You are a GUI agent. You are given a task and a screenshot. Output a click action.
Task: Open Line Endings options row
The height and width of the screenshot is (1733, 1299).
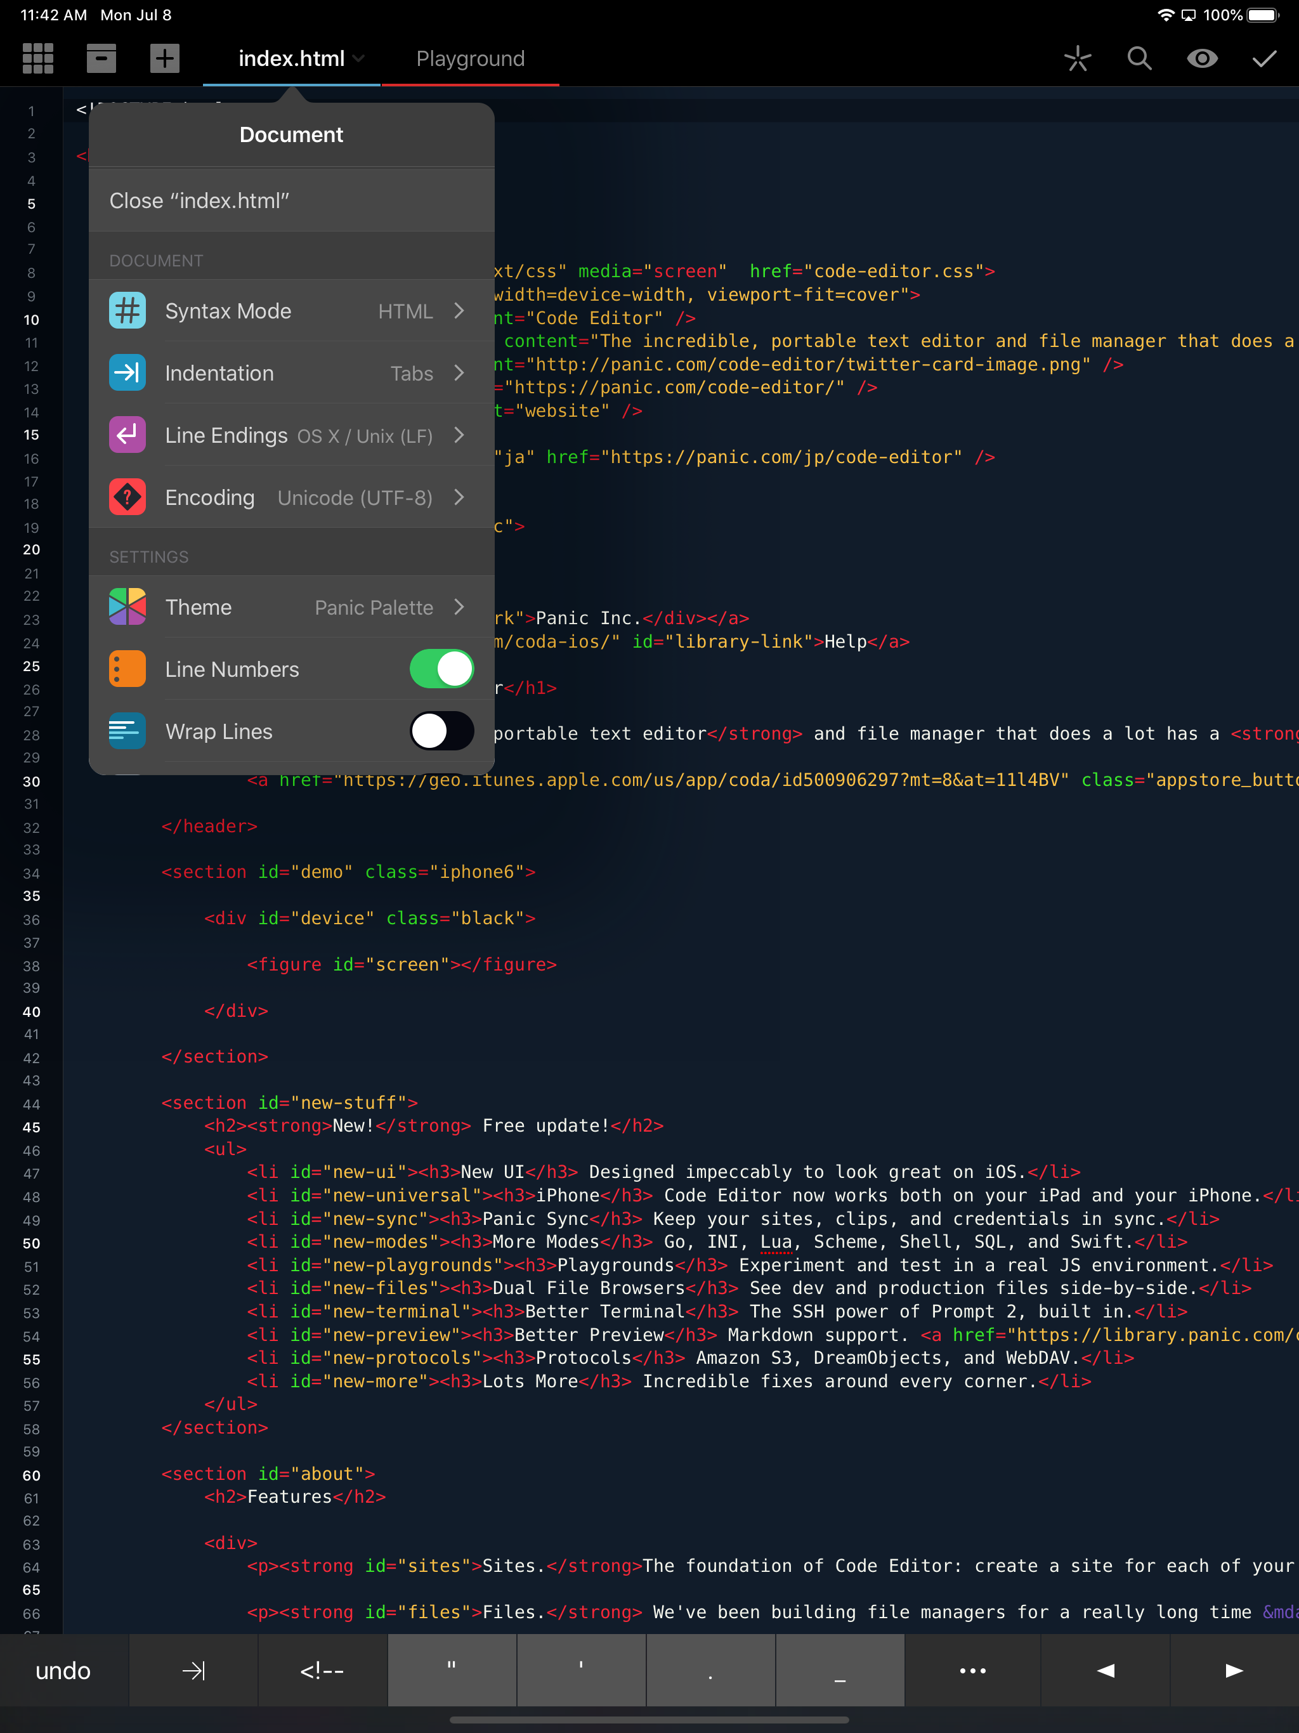tap(292, 436)
